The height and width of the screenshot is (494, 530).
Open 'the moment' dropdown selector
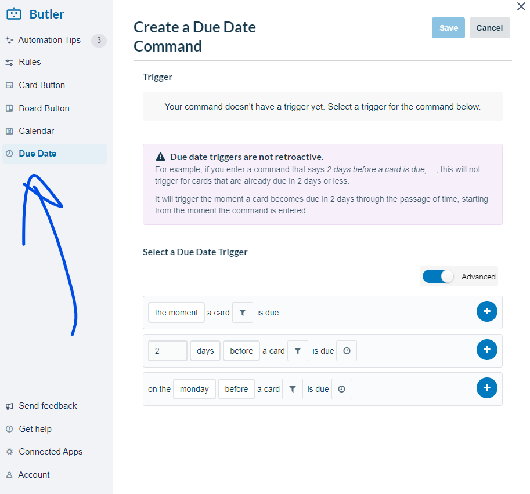[x=176, y=313]
